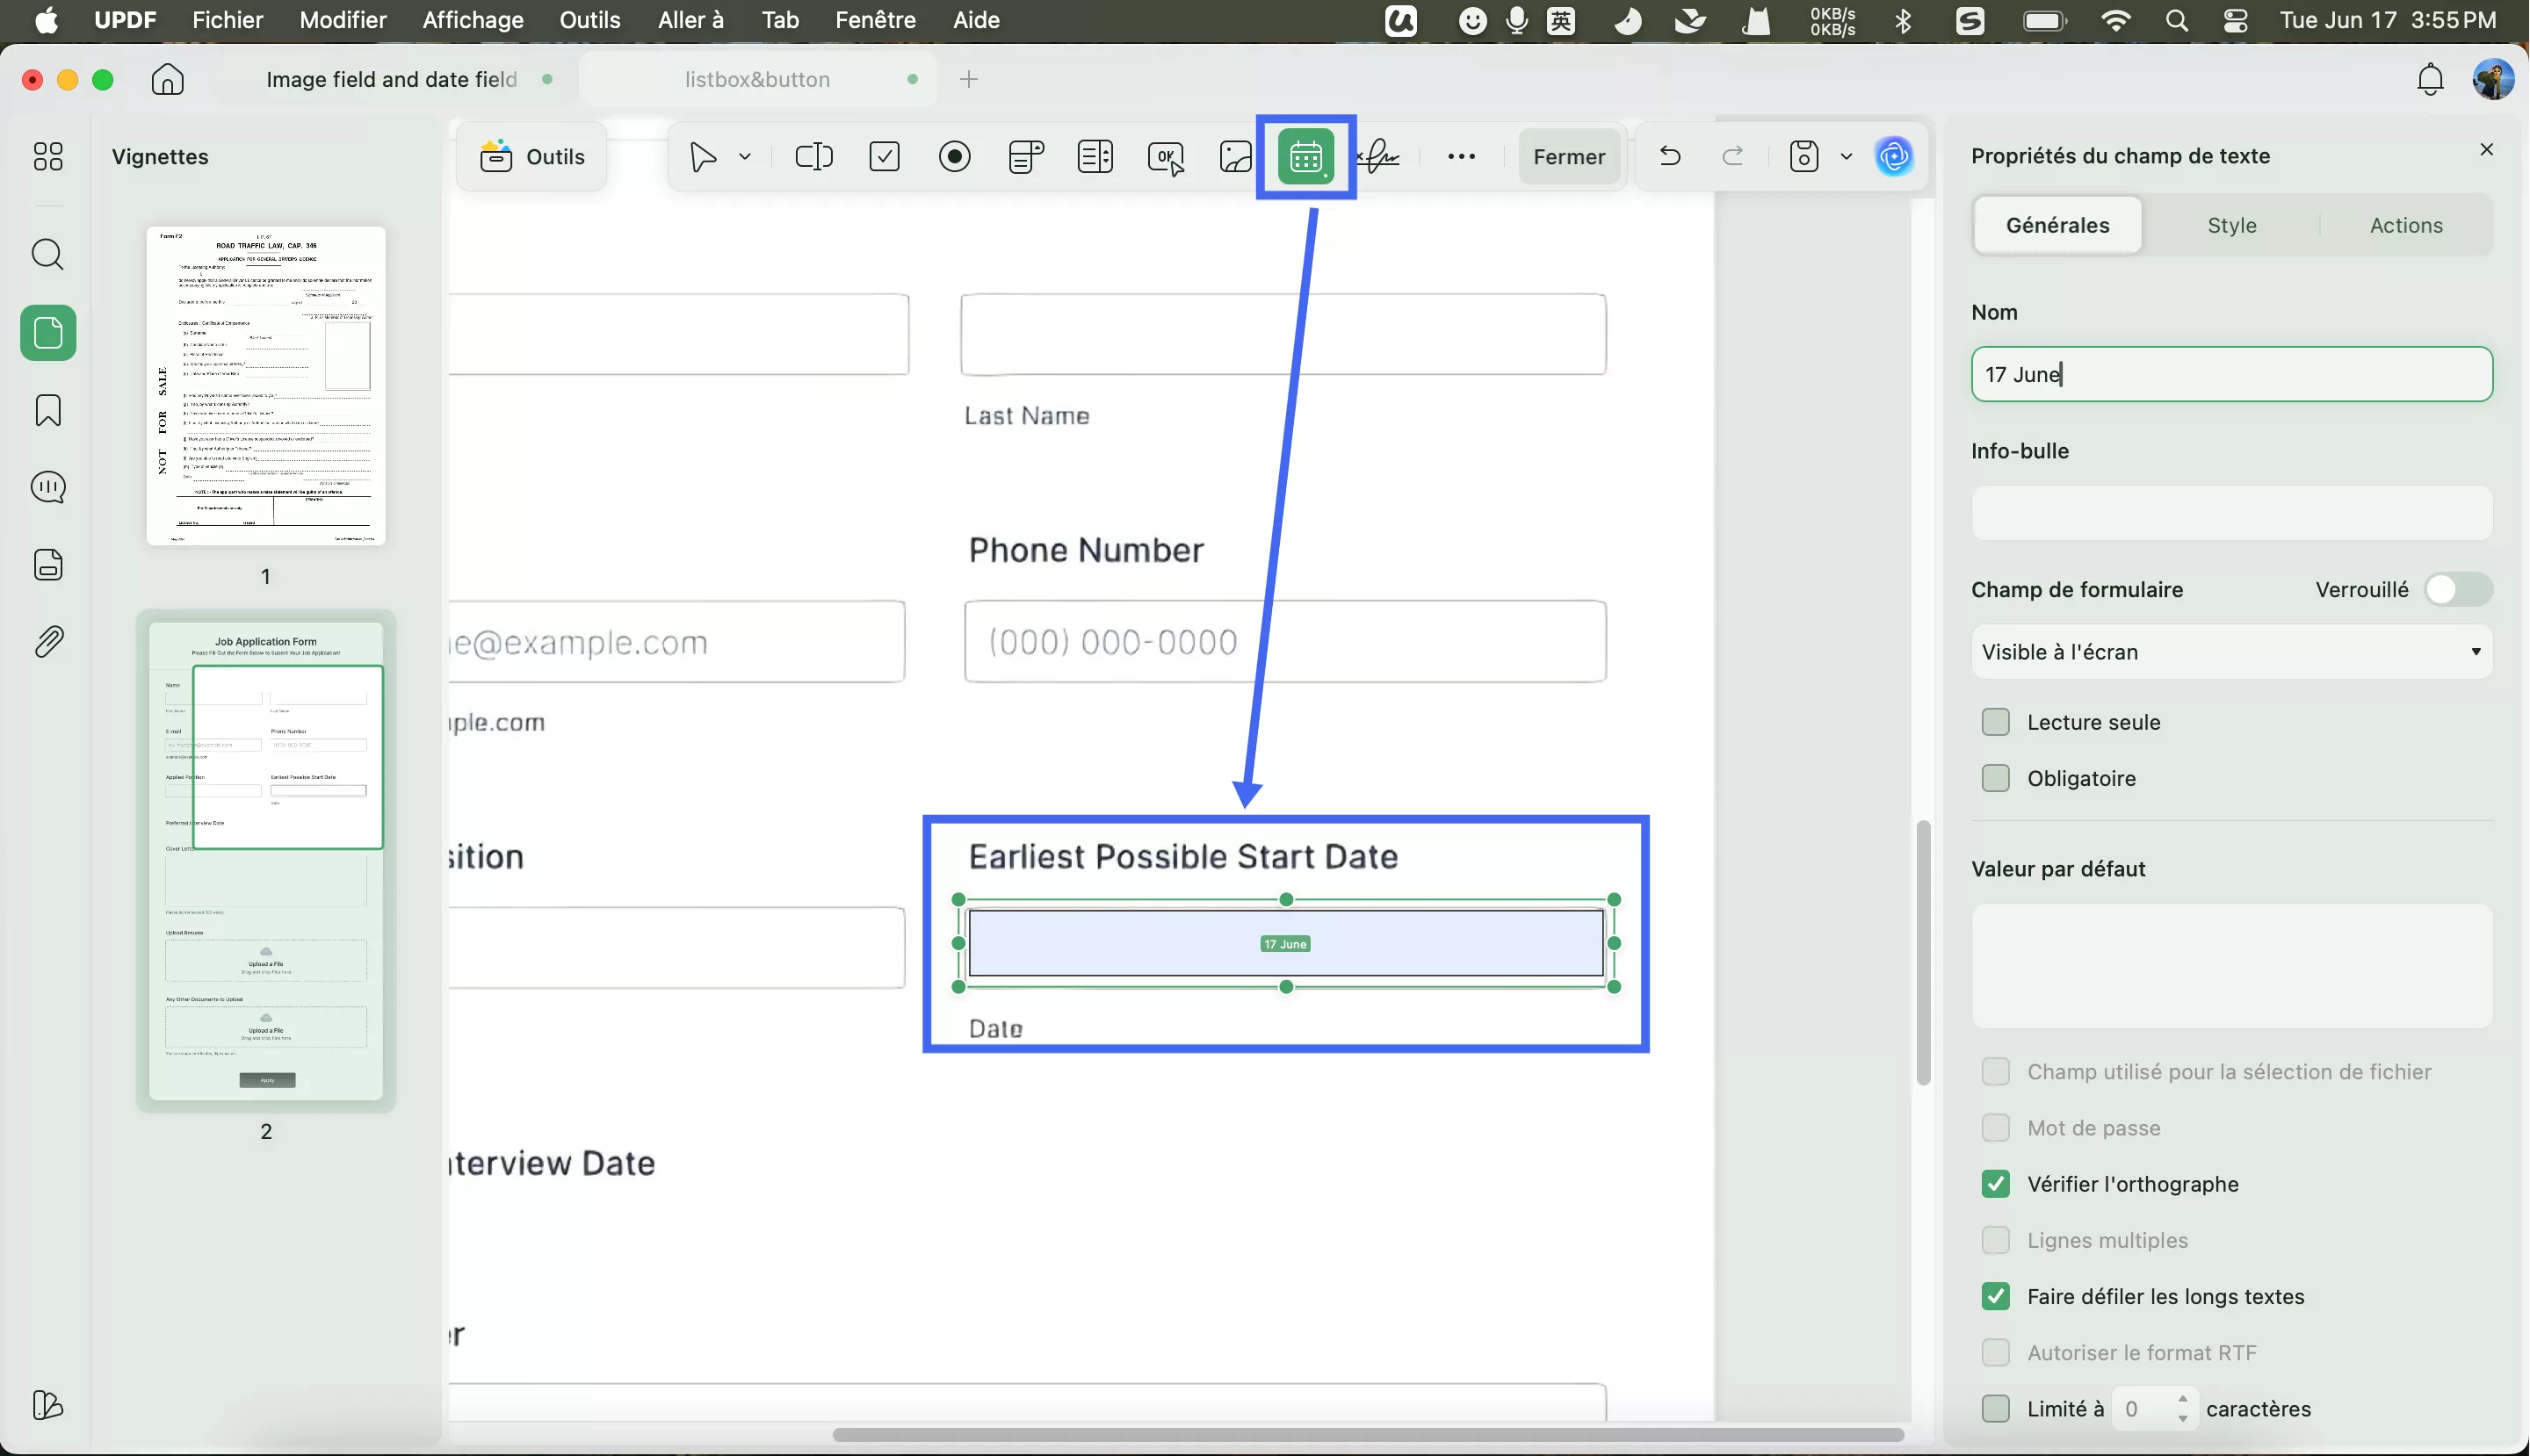Check the Obligatoire checkbox
2530x1456 pixels.
tap(1995, 778)
